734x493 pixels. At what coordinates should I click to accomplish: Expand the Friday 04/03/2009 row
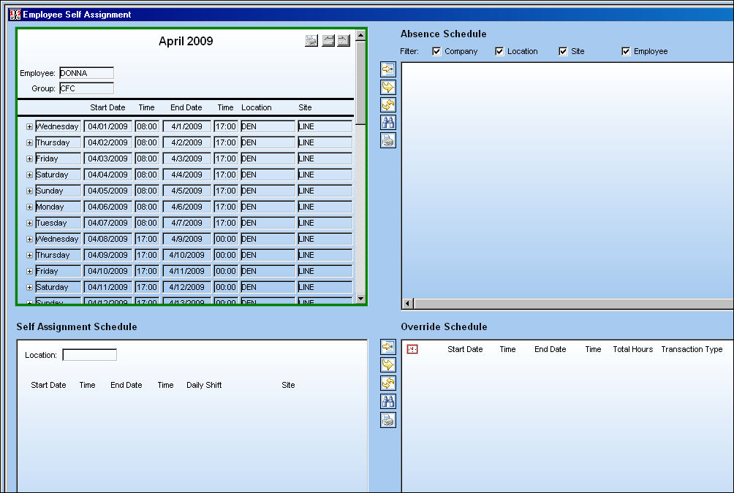click(29, 159)
